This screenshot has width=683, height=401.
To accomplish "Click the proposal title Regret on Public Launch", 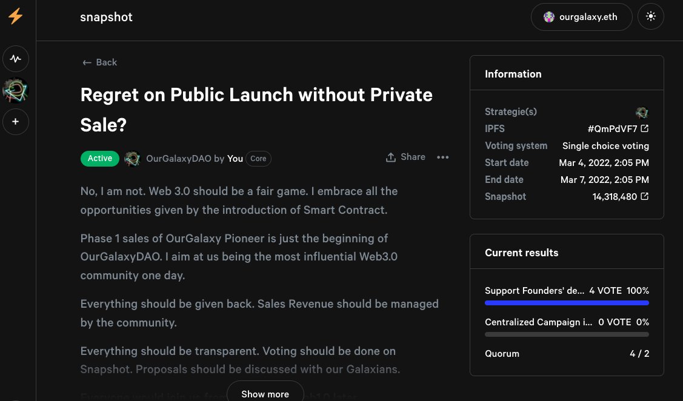I will [x=256, y=110].
